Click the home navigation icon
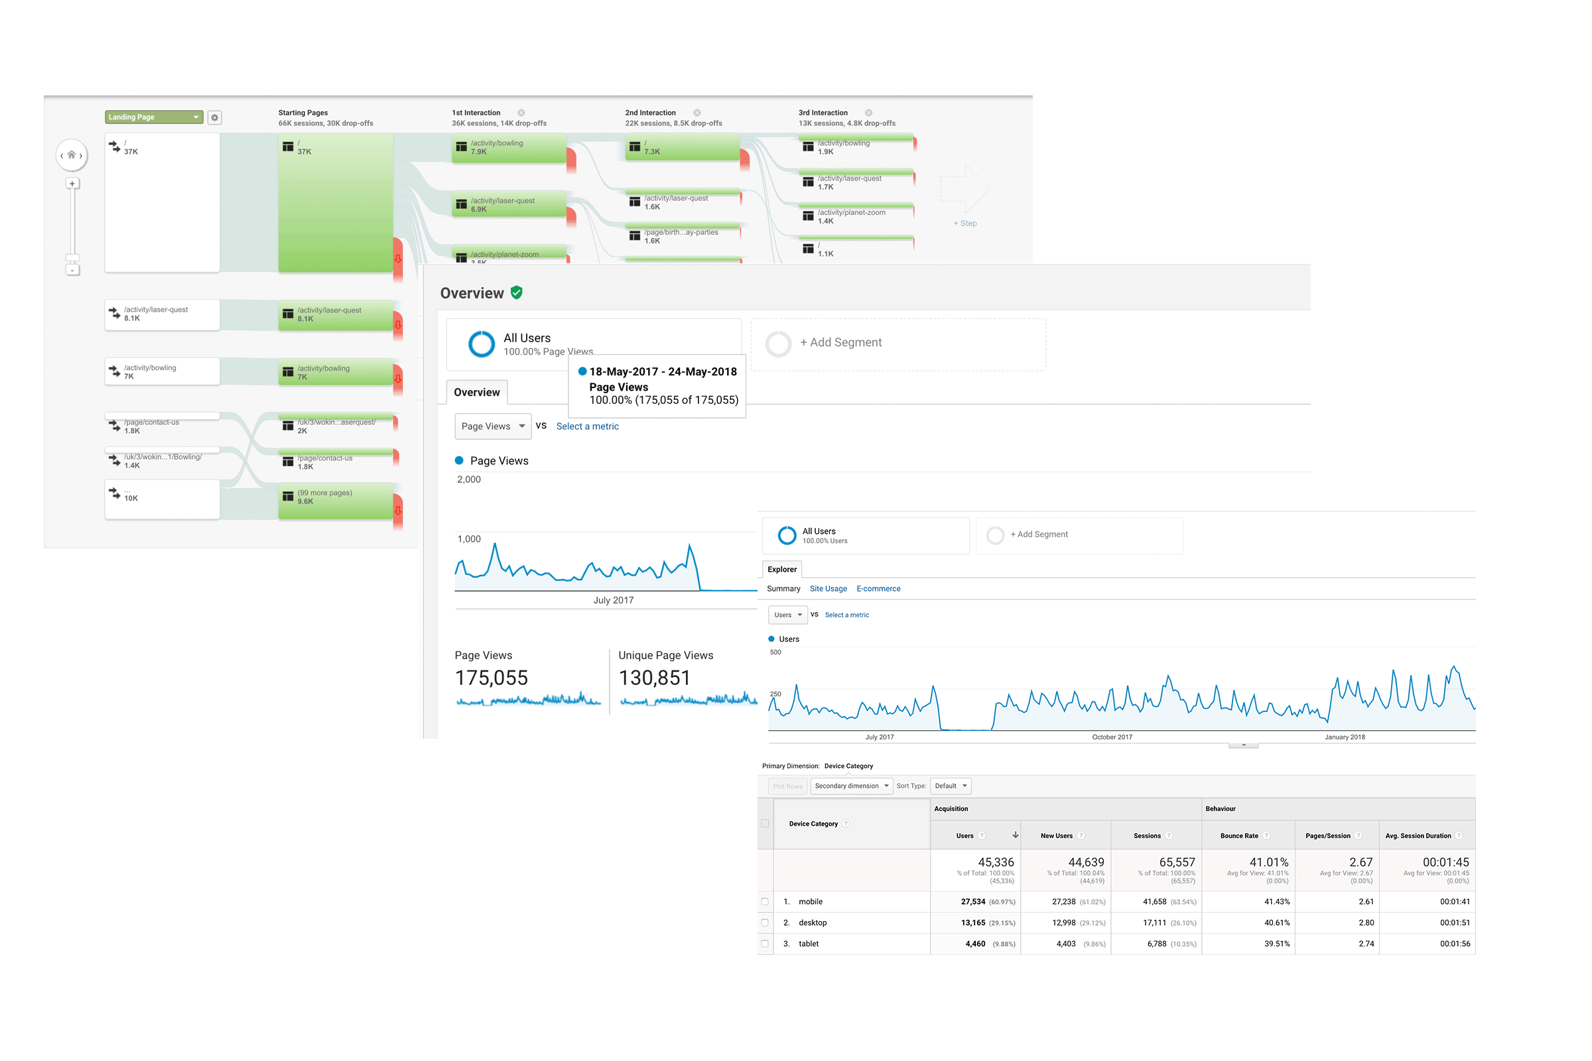This screenshot has width=1592, height=1061. 72,155
